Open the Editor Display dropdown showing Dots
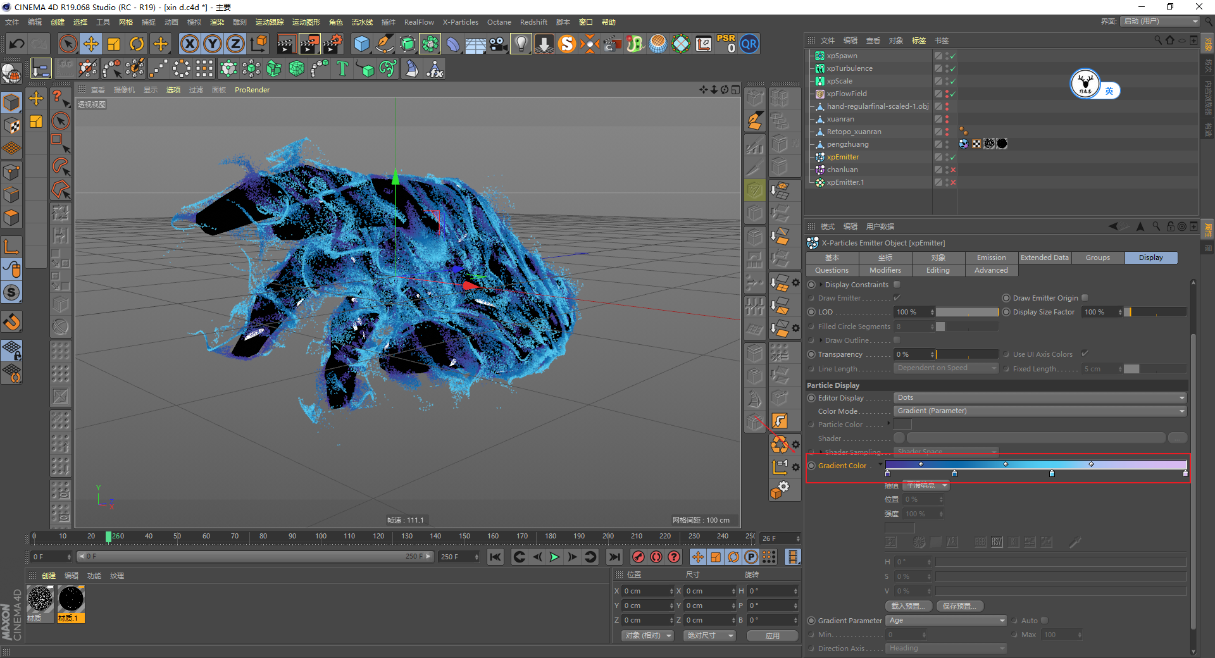Screen dimensions: 1215x658 coord(1040,398)
